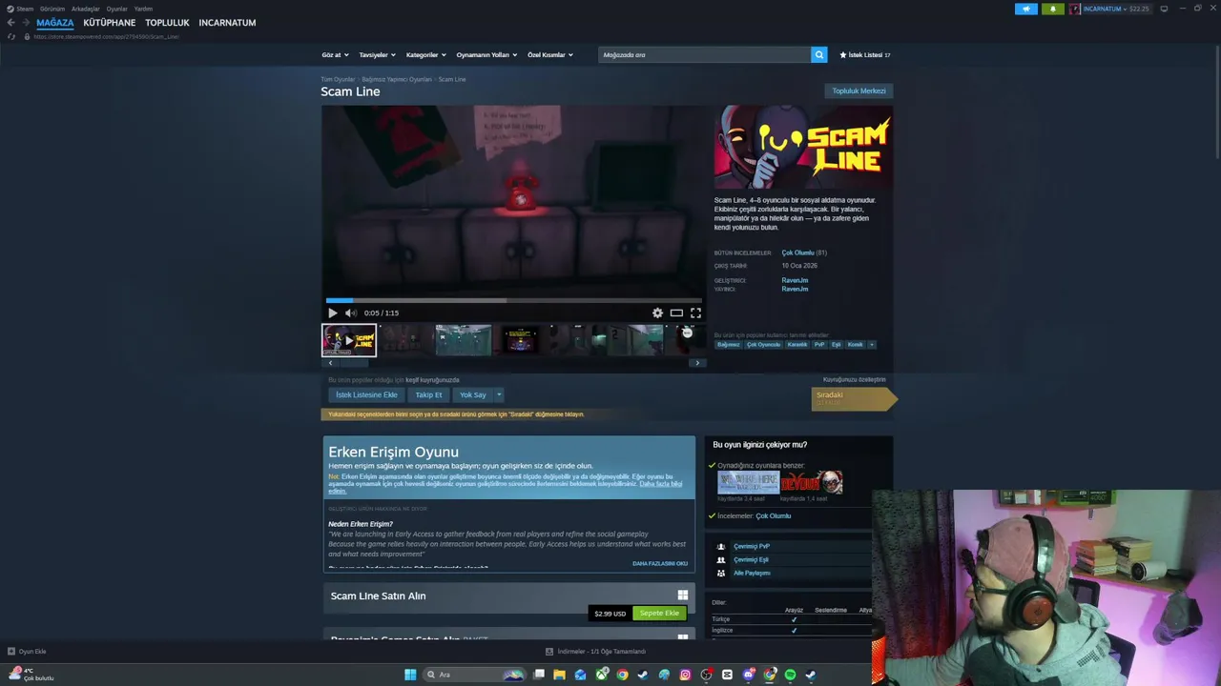Open the Oyunlar menu
Viewport: 1221px width, 686px height.
pos(117,9)
